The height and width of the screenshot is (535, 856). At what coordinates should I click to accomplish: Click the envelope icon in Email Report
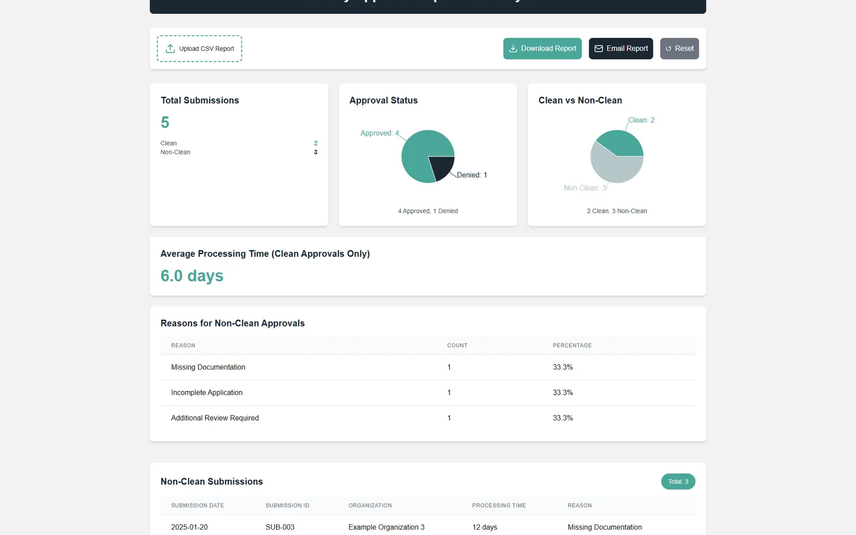point(599,49)
